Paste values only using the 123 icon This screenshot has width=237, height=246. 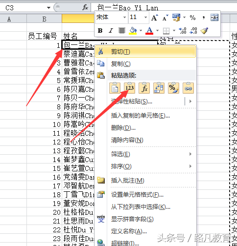coord(129,88)
